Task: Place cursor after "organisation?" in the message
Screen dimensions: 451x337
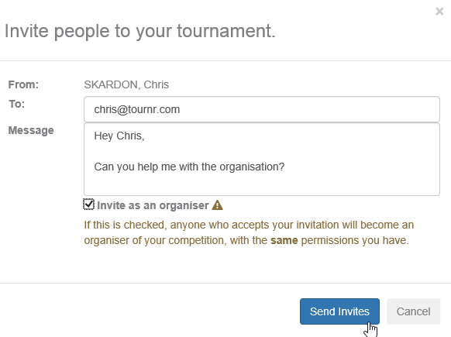Action: click(x=284, y=167)
